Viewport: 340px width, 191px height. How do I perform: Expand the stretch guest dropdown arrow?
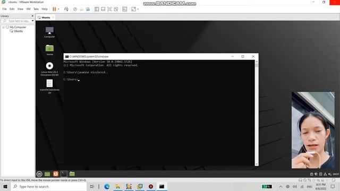click(138, 9)
